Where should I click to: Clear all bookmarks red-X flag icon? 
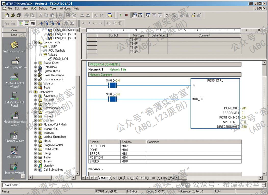(x=58, y=23)
